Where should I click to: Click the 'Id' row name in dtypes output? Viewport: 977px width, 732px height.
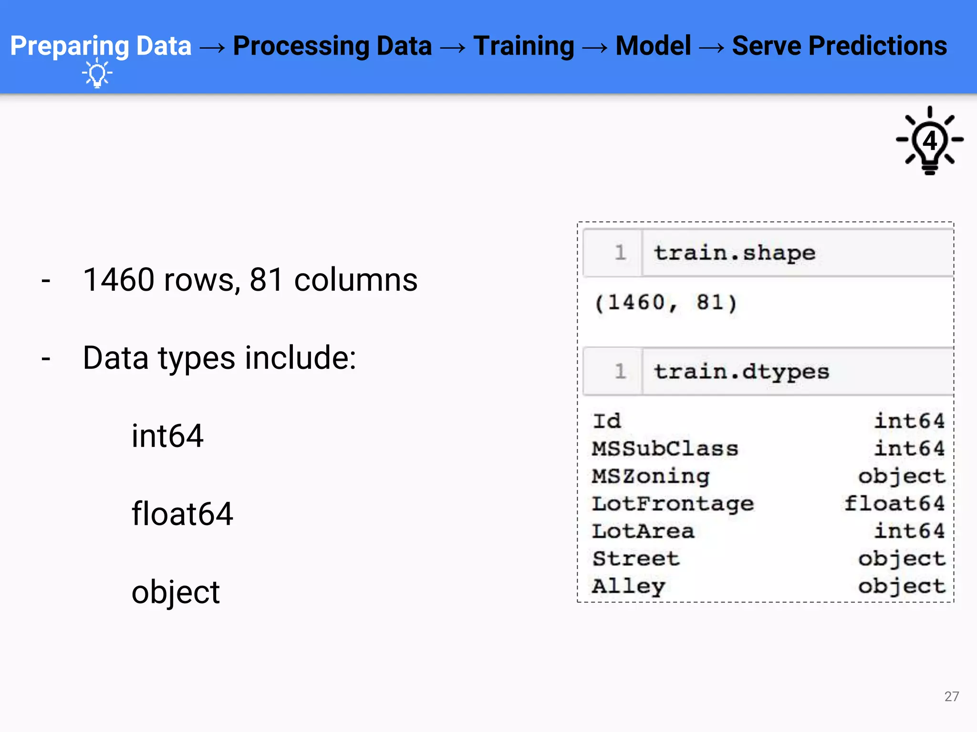[x=607, y=421]
